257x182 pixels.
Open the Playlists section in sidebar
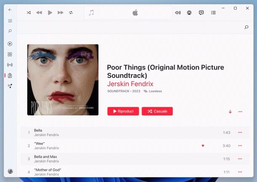coord(10,86)
